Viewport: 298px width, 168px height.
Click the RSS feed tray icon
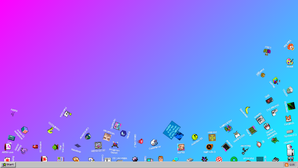pos(287,165)
